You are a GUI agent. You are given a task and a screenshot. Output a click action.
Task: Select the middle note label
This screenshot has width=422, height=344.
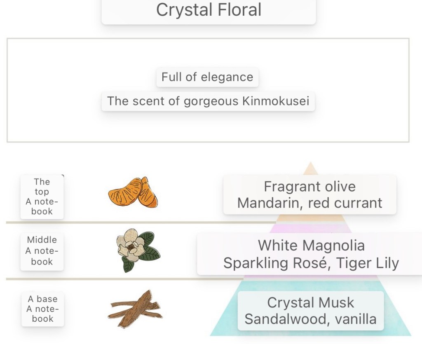42,250
